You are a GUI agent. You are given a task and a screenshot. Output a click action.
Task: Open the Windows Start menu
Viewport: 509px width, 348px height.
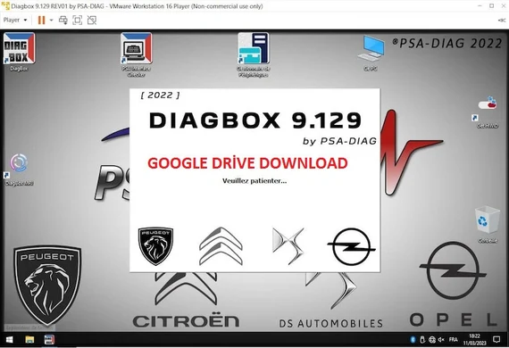pos(10,339)
